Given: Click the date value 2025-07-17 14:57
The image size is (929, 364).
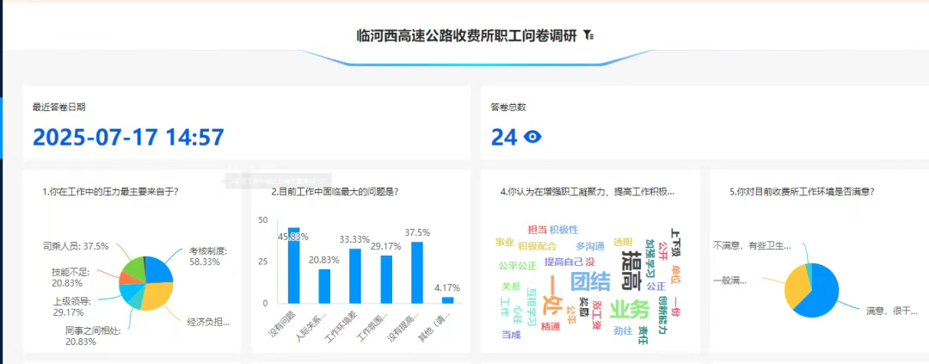Looking at the screenshot, I should pos(128,137).
